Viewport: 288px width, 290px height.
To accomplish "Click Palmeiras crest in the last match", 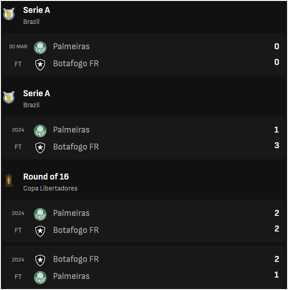I will pos(40,277).
